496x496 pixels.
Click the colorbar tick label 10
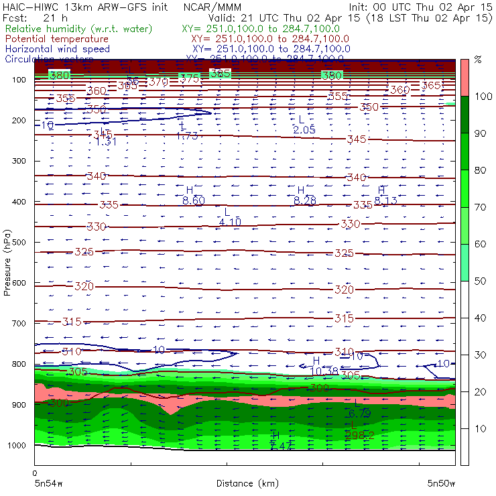point(480,428)
